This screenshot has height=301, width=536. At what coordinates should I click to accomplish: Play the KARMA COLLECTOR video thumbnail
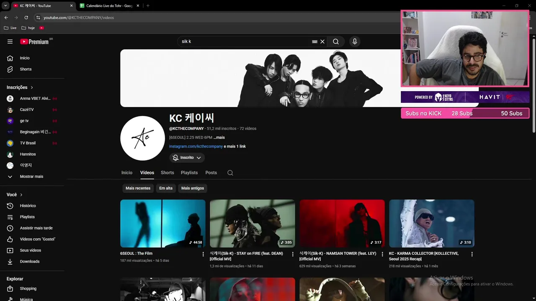[x=432, y=223]
